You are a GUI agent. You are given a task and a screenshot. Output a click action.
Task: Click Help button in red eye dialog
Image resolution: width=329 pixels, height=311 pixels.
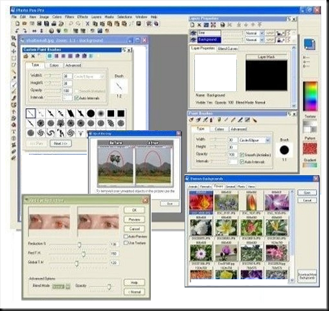click(134, 282)
